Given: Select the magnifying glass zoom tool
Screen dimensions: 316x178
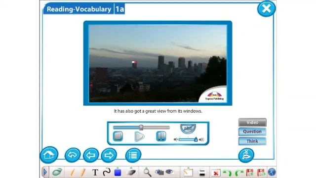Looking at the screenshot, I should tap(147, 173).
